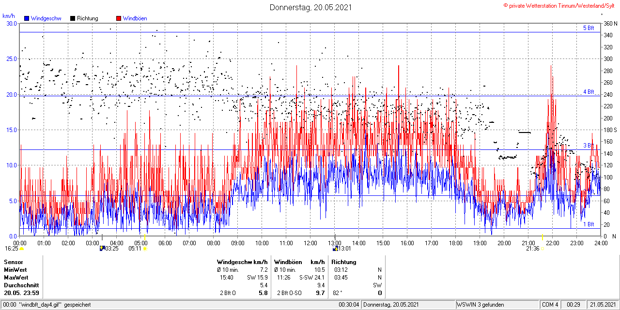Screen dimensions: 620x310
Task: Select the Windgeschw legend label
Action: point(46,18)
